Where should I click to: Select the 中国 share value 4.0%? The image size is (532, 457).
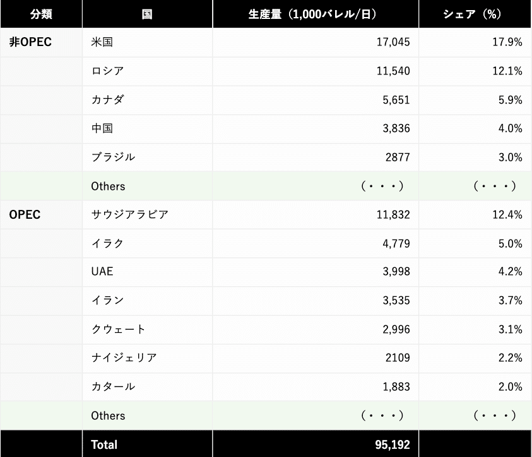tap(510, 129)
